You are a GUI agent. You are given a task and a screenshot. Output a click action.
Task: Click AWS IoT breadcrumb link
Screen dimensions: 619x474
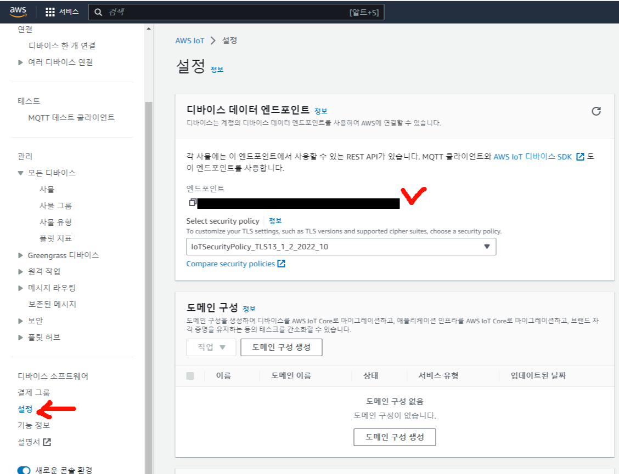pos(190,41)
